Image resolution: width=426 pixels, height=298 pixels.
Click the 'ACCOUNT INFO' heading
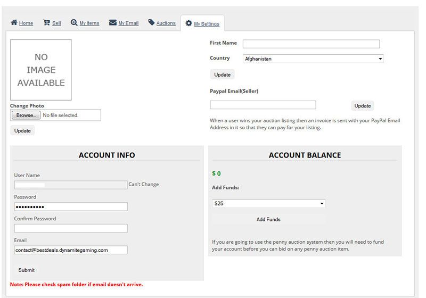pos(107,155)
